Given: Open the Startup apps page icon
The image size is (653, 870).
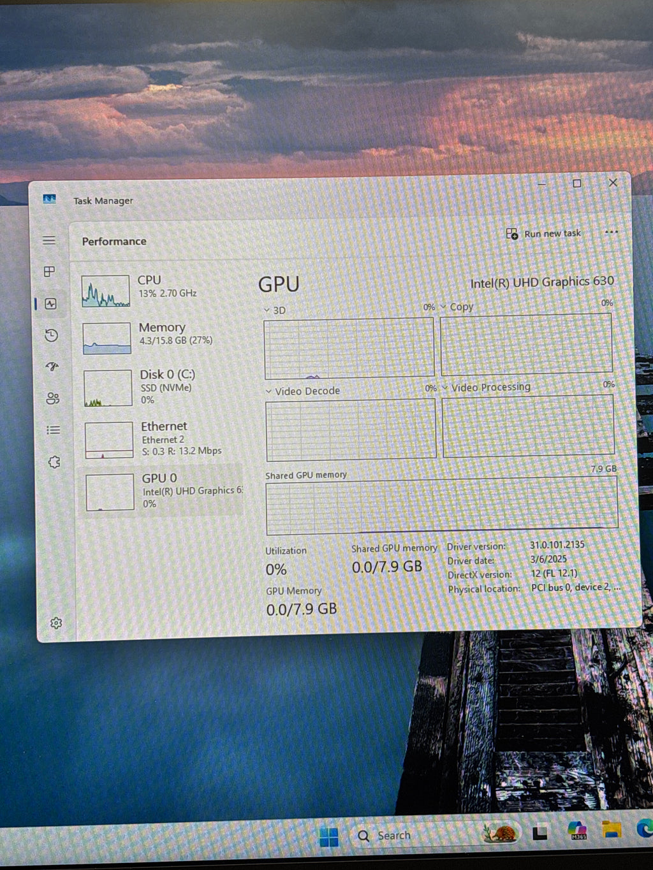Looking at the screenshot, I should click(52, 366).
